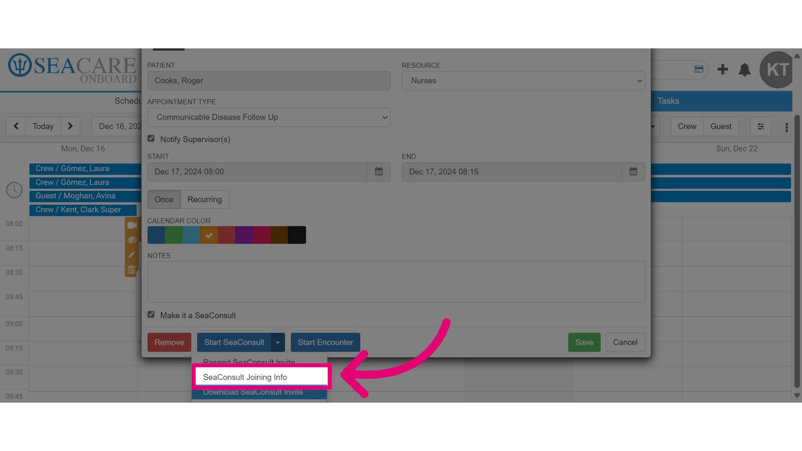Pick the green calendar color
This screenshot has width=802, height=451.
coord(174,235)
